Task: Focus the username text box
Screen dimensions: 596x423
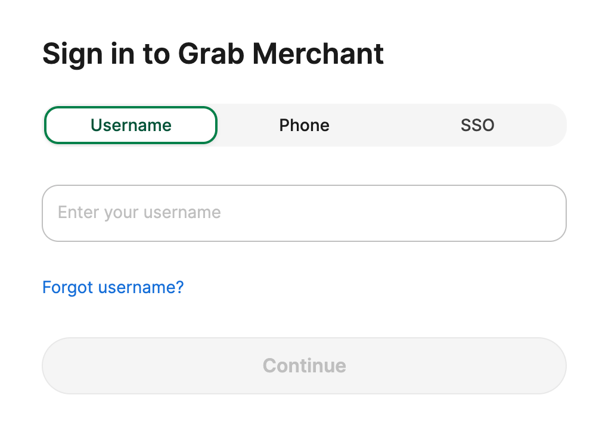Action: pos(304,213)
